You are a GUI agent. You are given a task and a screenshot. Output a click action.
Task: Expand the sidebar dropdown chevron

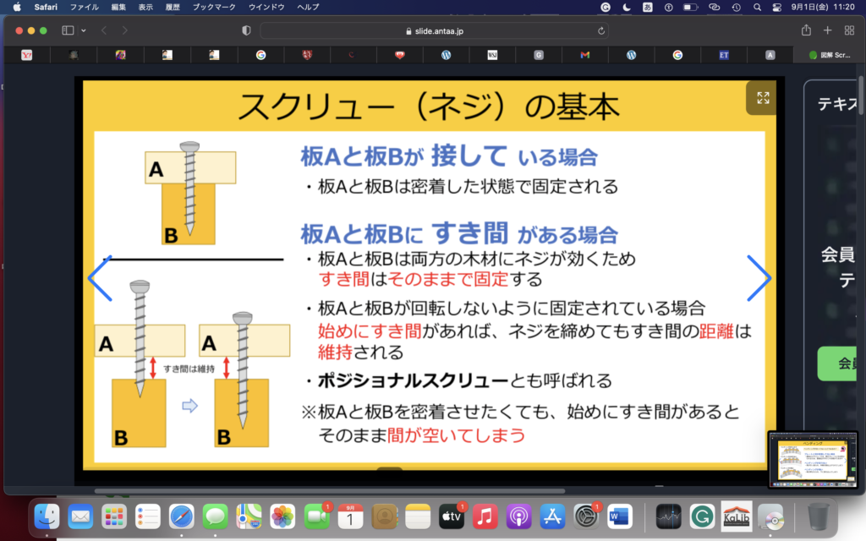coord(84,30)
